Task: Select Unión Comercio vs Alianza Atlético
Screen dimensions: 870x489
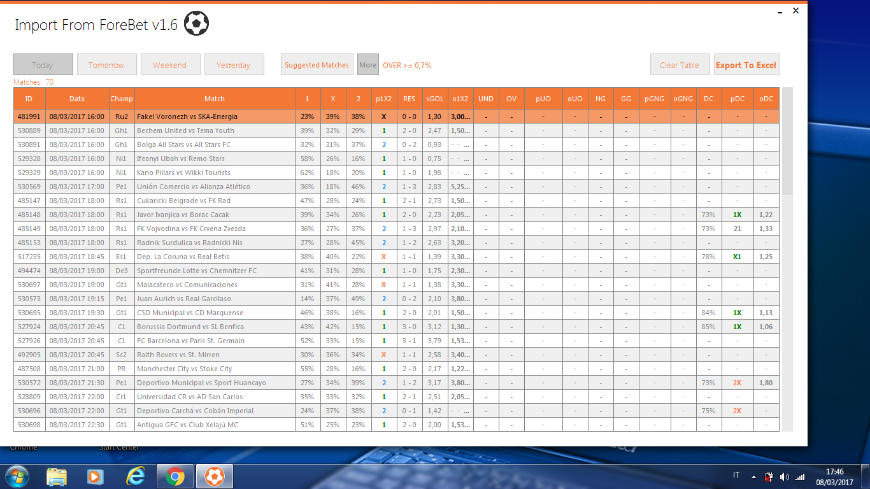Action: 396,187
